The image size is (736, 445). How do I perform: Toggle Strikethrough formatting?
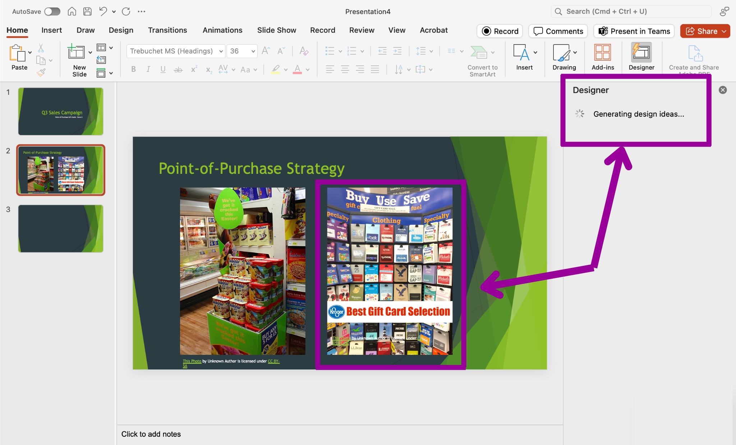(178, 69)
